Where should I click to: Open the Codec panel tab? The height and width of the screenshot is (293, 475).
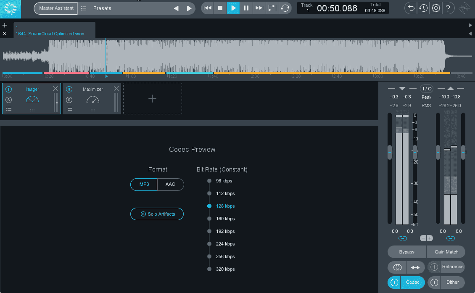tap(413, 282)
